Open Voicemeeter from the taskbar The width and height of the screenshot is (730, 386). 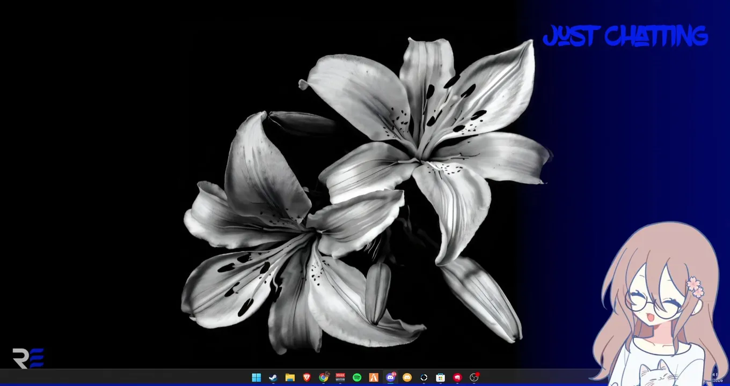point(340,377)
